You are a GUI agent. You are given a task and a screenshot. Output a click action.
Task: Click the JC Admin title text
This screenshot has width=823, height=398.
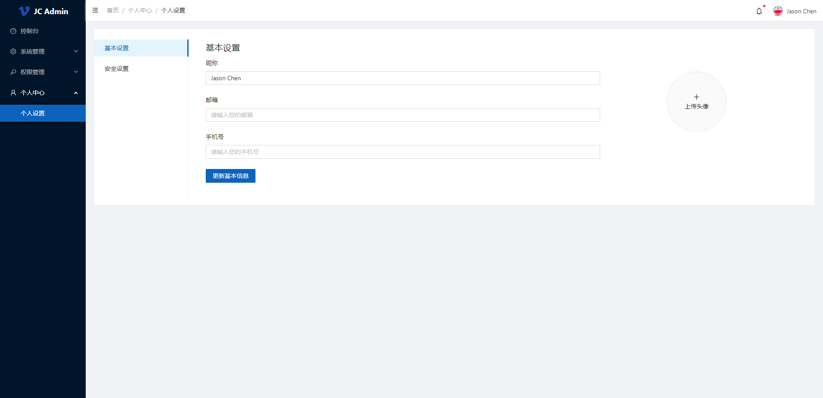[x=51, y=11]
